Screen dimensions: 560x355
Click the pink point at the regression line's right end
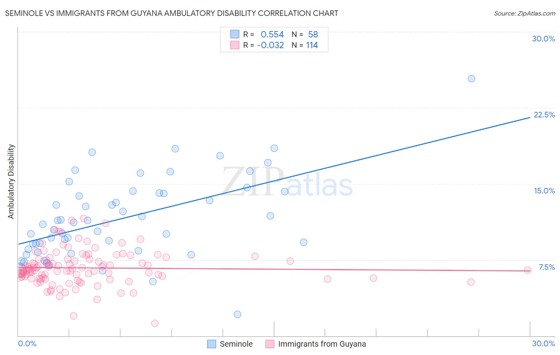pos(528,270)
